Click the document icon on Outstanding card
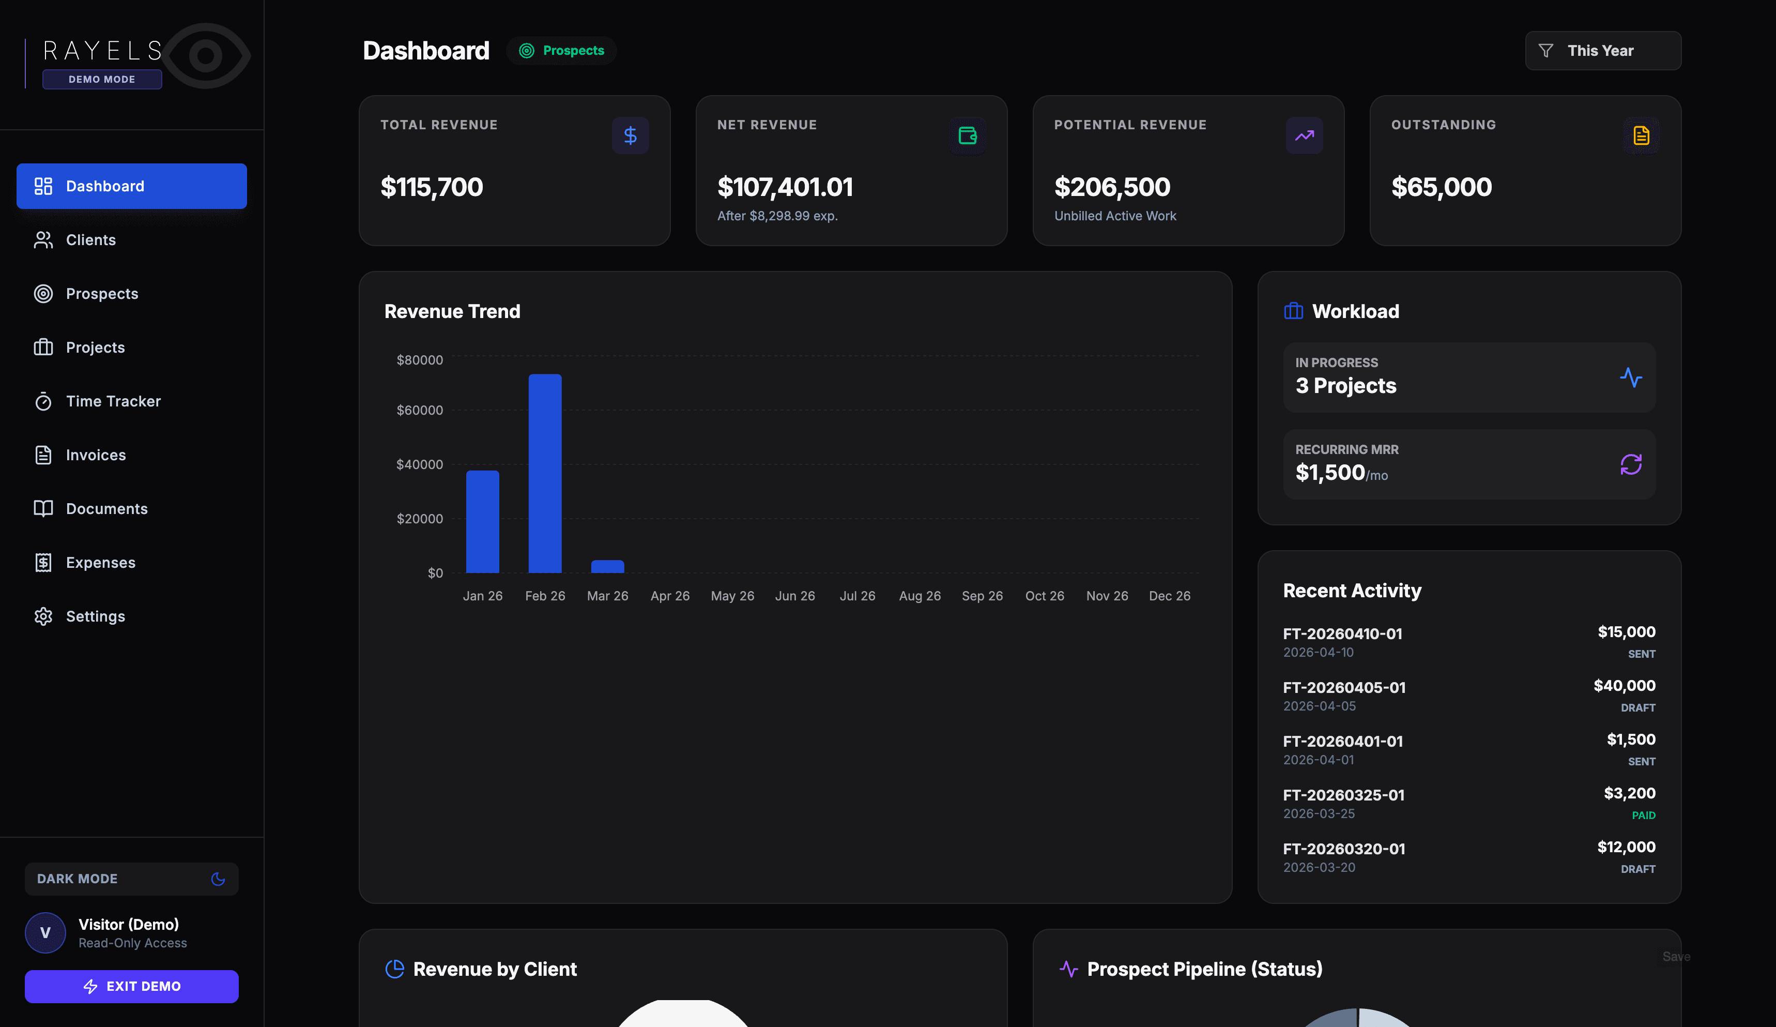 [1641, 135]
